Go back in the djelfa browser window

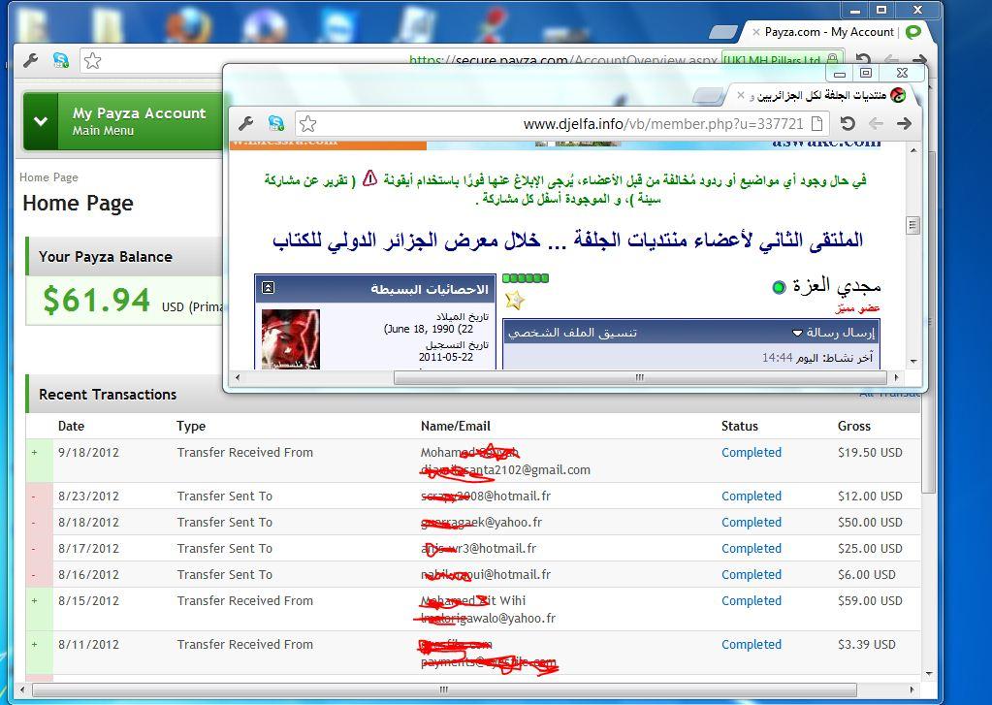(876, 124)
